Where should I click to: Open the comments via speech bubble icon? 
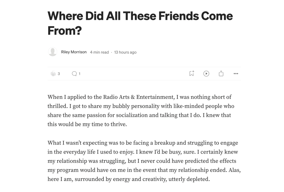click(74, 74)
